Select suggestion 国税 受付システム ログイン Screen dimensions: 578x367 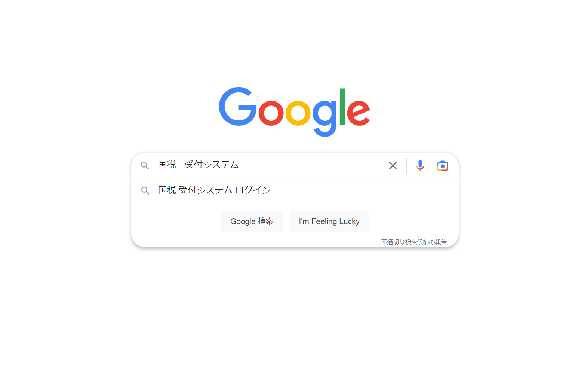[295, 190]
